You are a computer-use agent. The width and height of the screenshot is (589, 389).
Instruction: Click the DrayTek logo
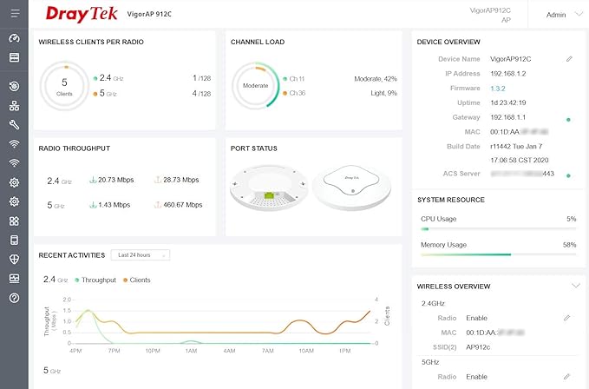(81, 15)
